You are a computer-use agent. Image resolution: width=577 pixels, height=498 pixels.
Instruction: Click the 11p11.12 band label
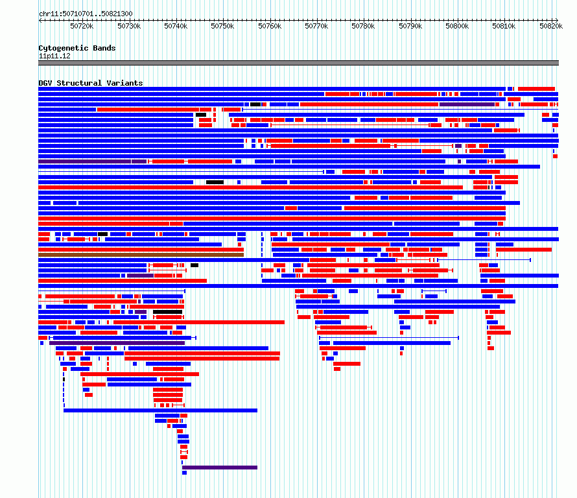[54, 56]
